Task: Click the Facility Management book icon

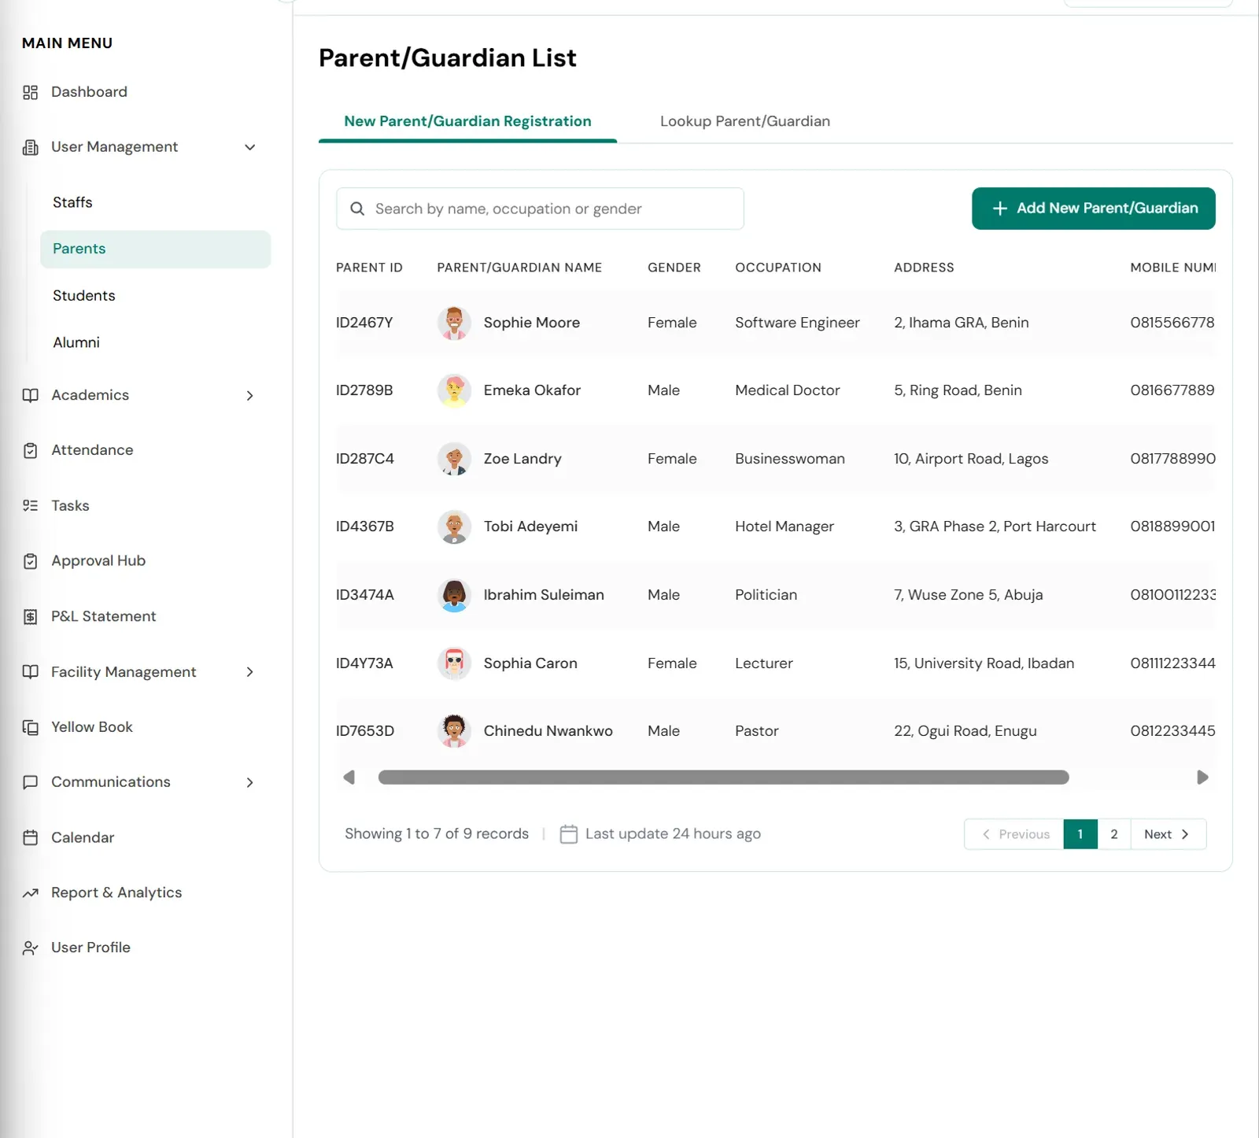Action: click(x=30, y=671)
